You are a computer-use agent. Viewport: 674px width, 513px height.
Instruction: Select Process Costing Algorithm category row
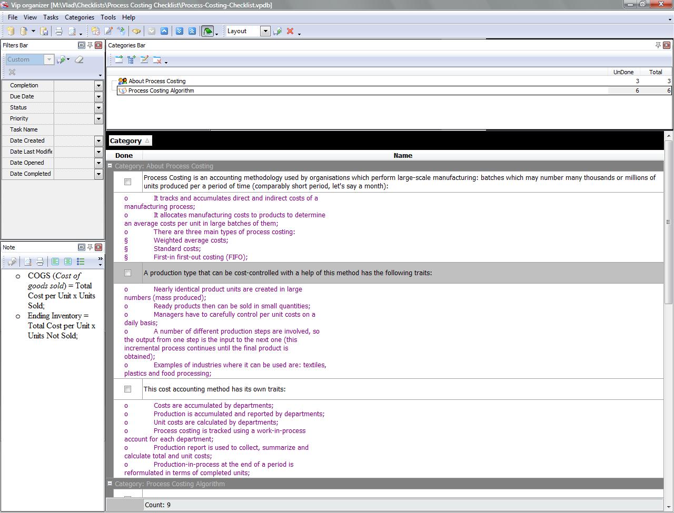coord(161,90)
